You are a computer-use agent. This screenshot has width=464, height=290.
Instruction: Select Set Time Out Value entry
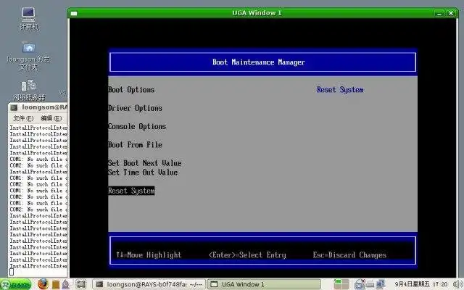(143, 173)
